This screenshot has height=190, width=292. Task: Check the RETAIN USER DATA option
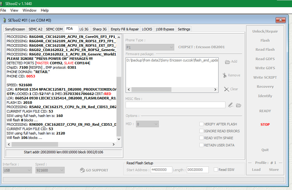[x=201, y=145]
